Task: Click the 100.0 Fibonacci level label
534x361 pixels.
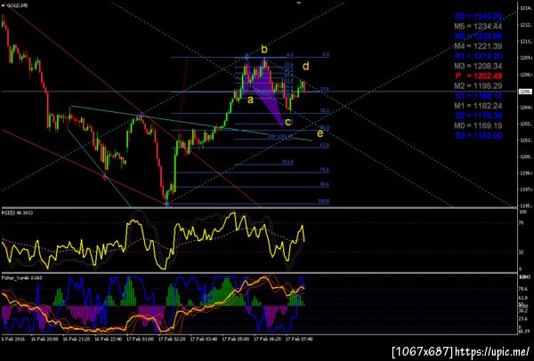Action: [323, 202]
